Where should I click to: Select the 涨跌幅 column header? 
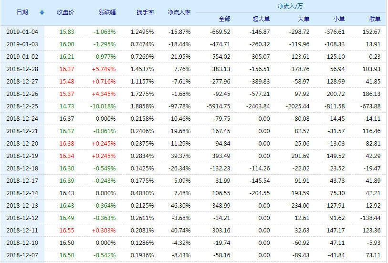point(106,12)
